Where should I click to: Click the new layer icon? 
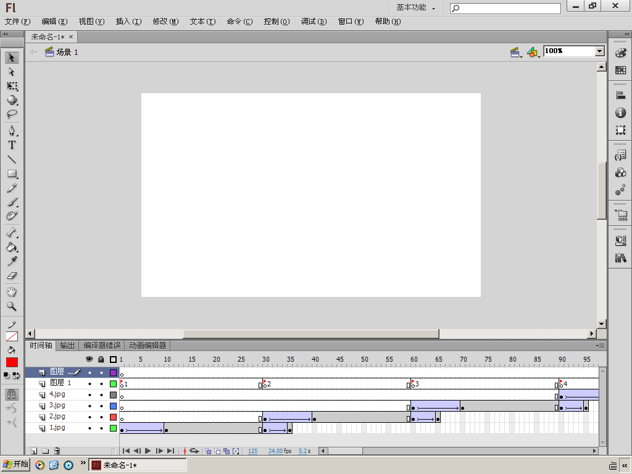(34, 451)
